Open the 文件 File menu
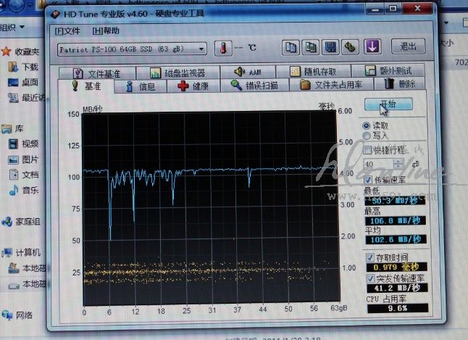This screenshot has height=340, width=468. coord(67,31)
